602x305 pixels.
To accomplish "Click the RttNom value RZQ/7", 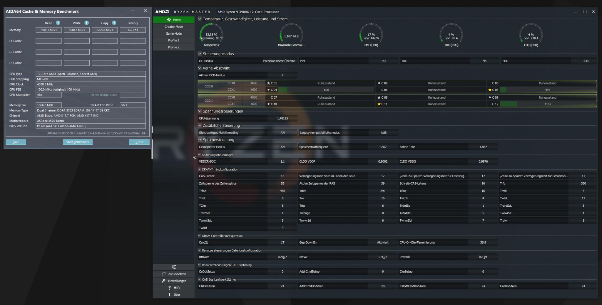I will (x=282, y=257).
